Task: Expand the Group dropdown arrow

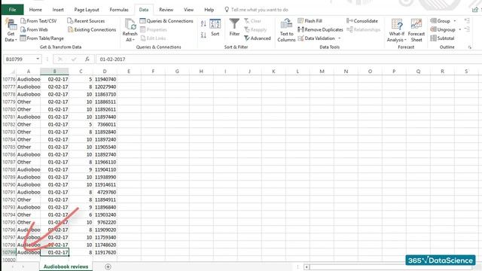Action: coord(455,21)
